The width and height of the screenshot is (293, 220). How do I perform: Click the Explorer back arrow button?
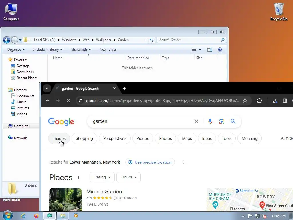7,40
